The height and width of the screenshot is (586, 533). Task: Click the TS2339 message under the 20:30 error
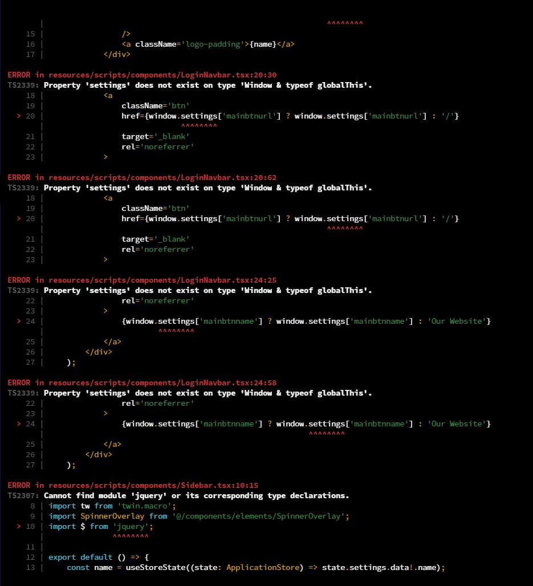click(208, 85)
